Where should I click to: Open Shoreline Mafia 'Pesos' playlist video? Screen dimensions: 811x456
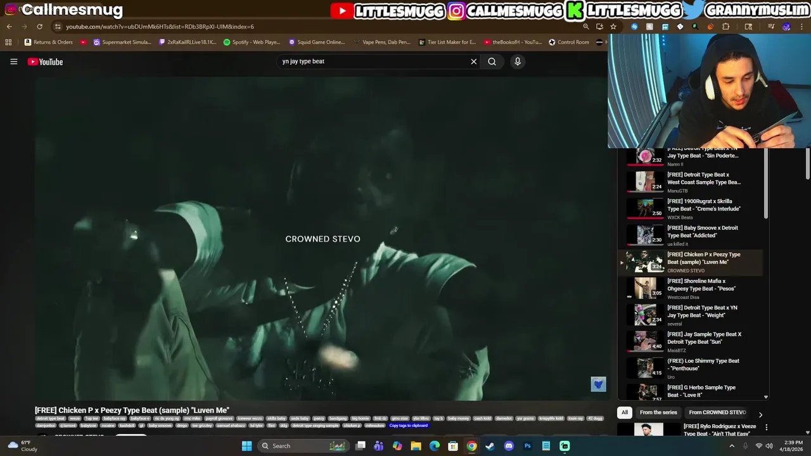(691, 288)
